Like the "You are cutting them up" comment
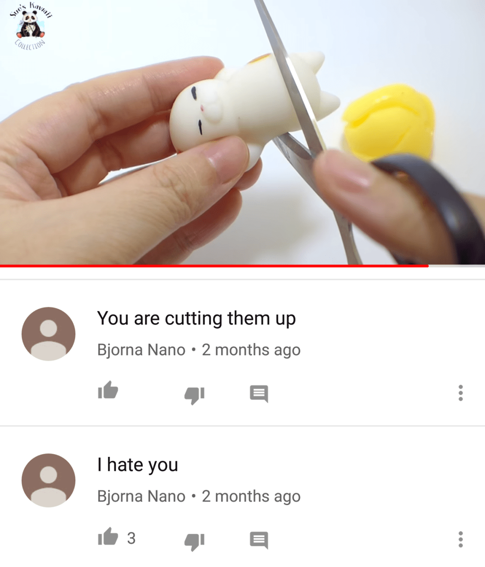 click(x=108, y=390)
